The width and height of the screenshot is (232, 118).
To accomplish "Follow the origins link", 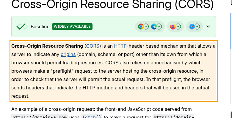I will point(68,55).
